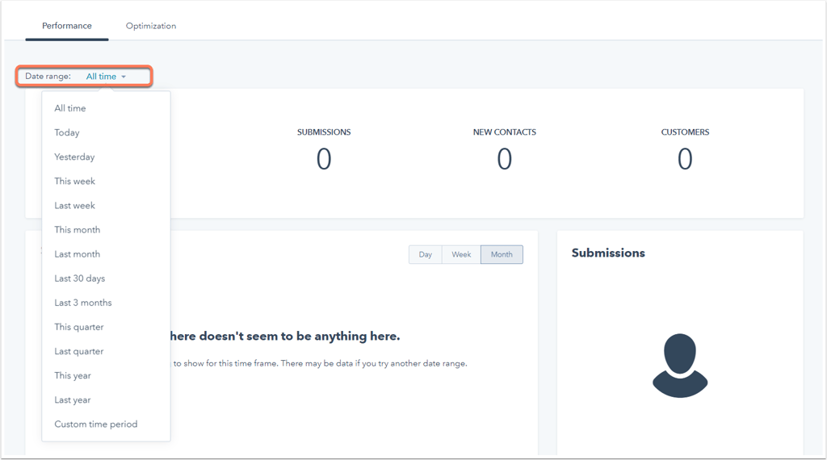Image resolution: width=827 pixels, height=460 pixels.
Task: Set chart frequency to Month
Action: click(502, 254)
